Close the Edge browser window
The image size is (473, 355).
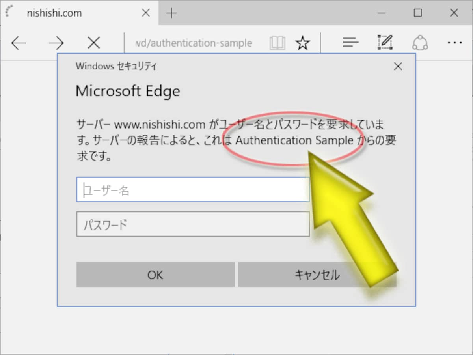tap(454, 13)
